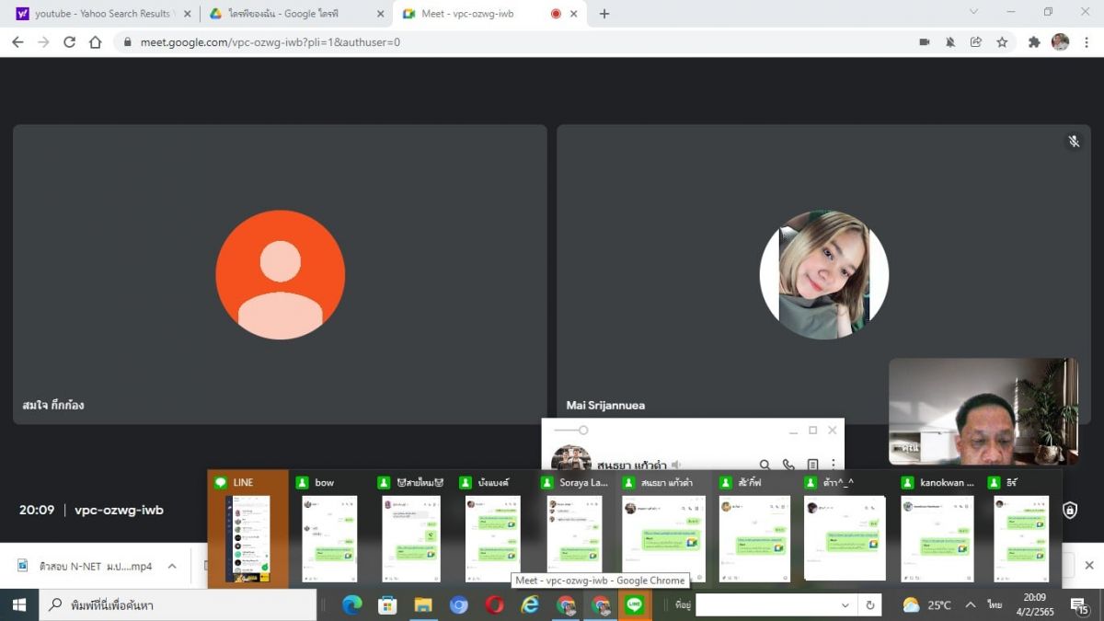Open the Chrome tab search chevron
The image size is (1104, 621).
(974, 13)
